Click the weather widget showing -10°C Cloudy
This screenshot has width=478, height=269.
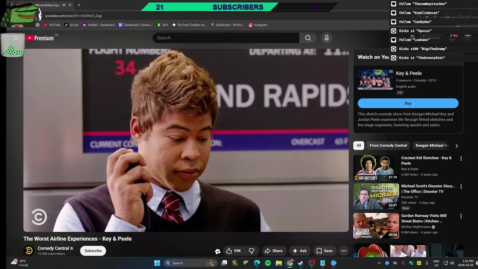(x=19, y=263)
